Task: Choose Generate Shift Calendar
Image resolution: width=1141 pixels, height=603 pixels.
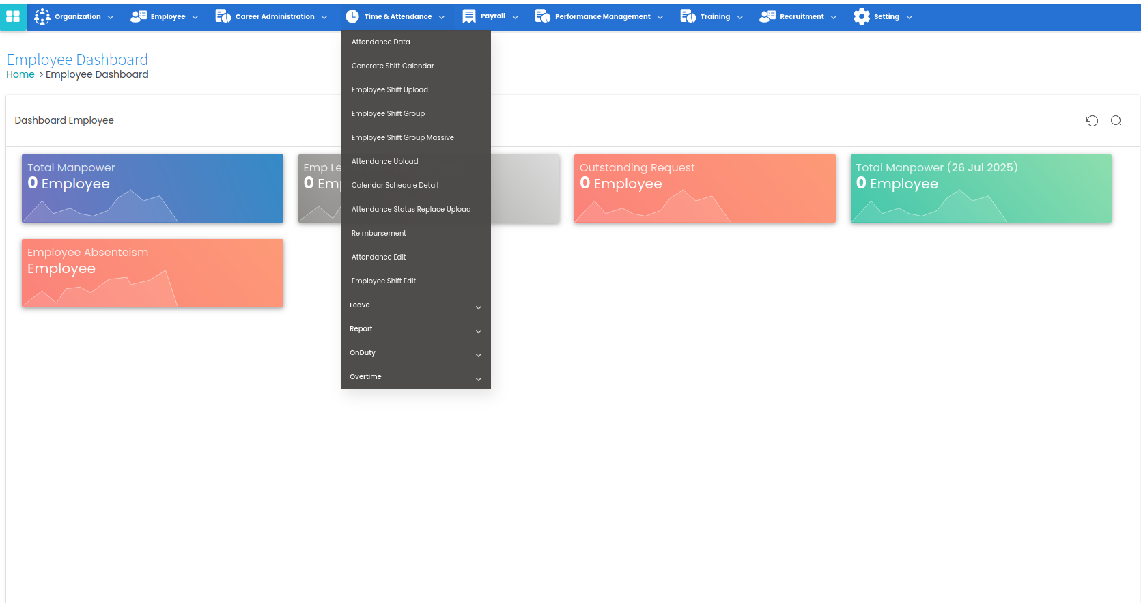Action: pyautogui.click(x=393, y=66)
